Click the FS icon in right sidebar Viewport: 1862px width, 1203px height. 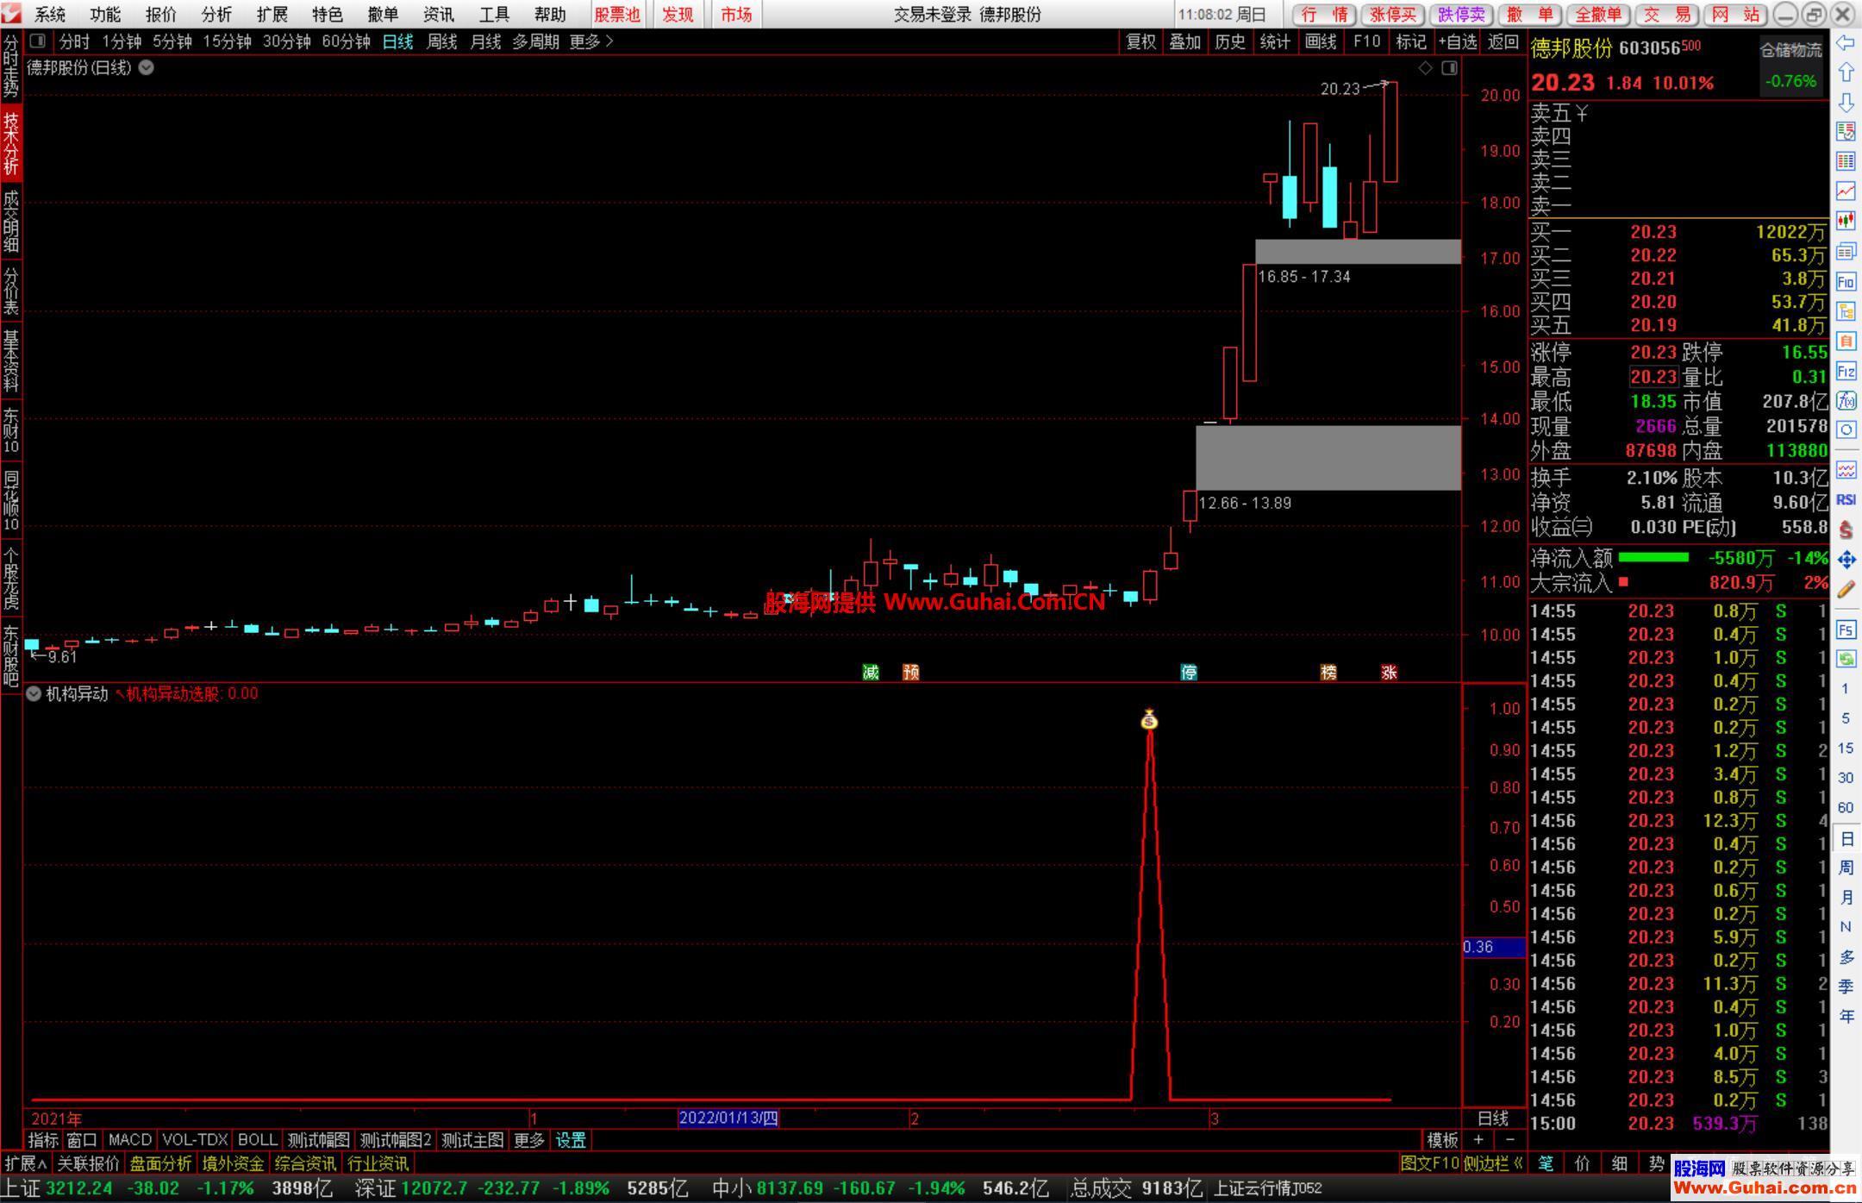pos(1846,630)
